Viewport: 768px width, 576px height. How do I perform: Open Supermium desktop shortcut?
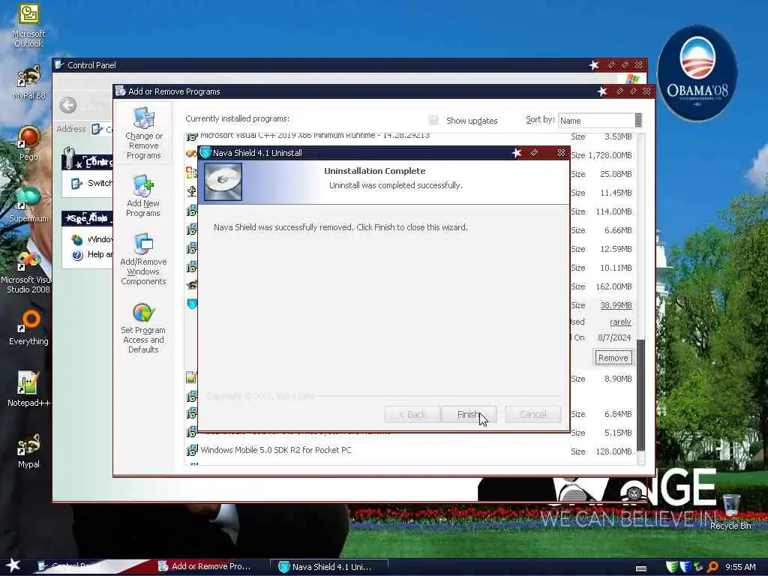point(28,205)
